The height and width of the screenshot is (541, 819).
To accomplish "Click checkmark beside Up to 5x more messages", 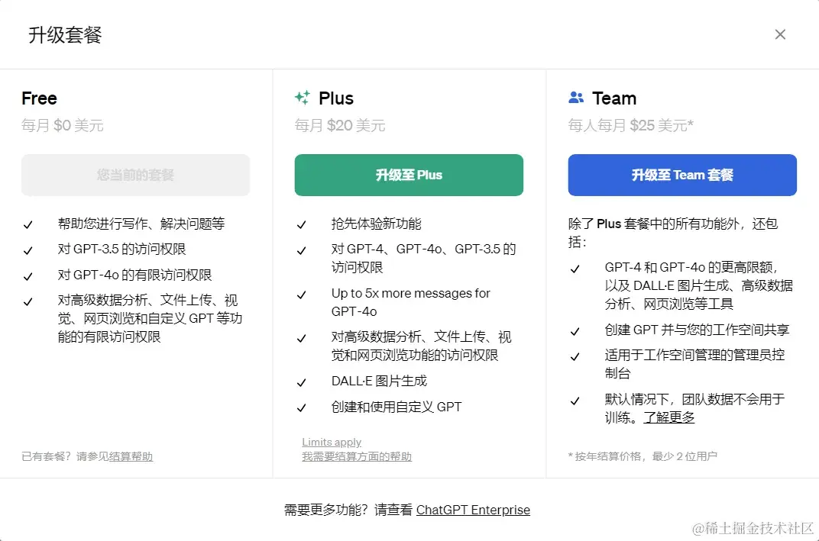I will (301, 295).
